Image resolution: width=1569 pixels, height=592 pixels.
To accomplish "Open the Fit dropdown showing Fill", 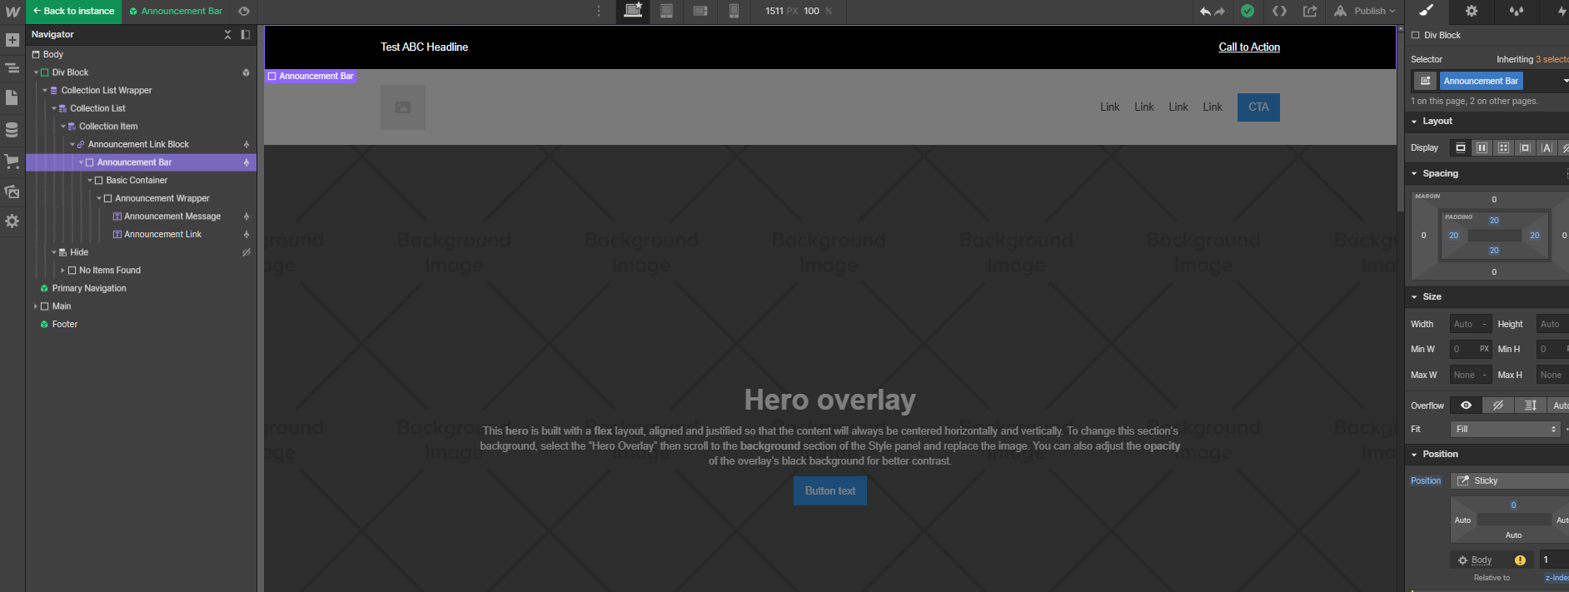I will coord(1504,429).
